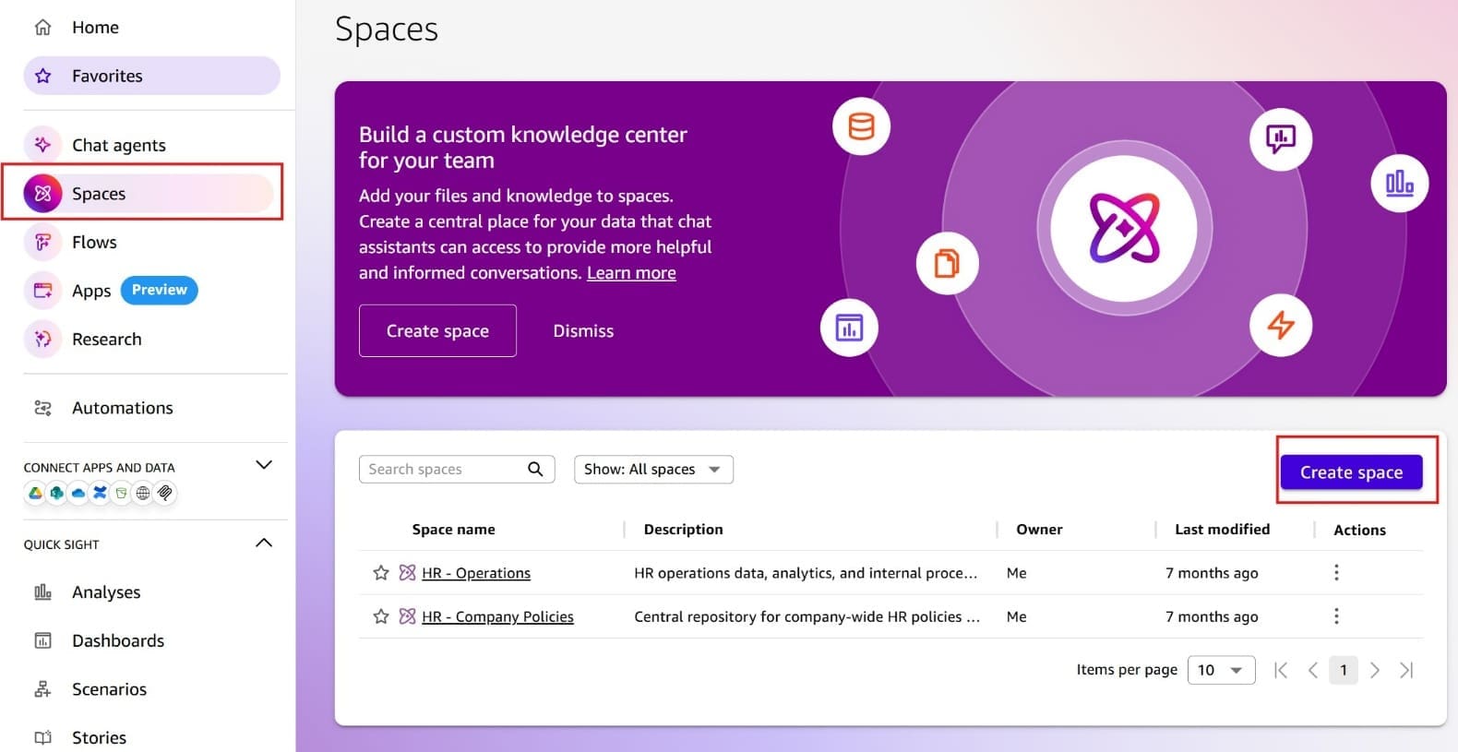Collapse the Quick Sight section
Screen dimensions: 1458x752
(264, 543)
